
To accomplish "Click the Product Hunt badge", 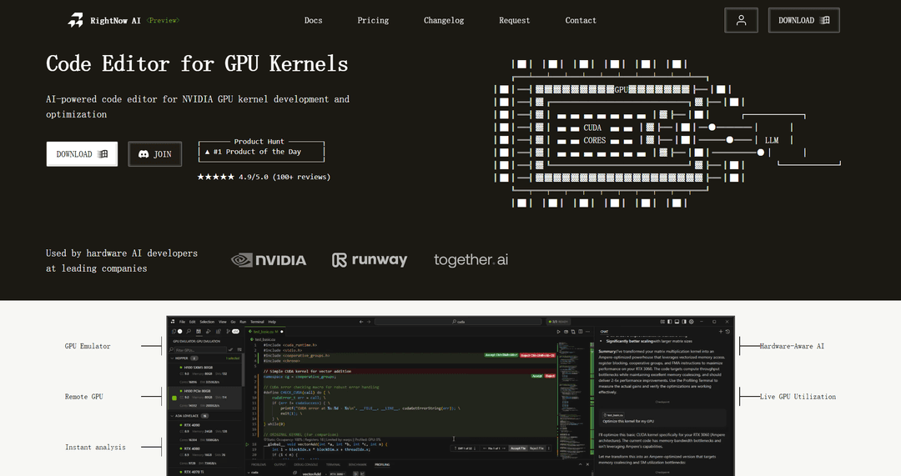I will tap(261, 151).
